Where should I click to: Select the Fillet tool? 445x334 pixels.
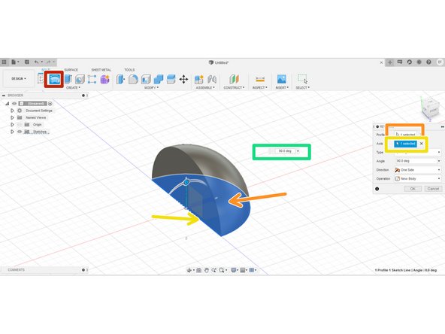[x=133, y=79]
